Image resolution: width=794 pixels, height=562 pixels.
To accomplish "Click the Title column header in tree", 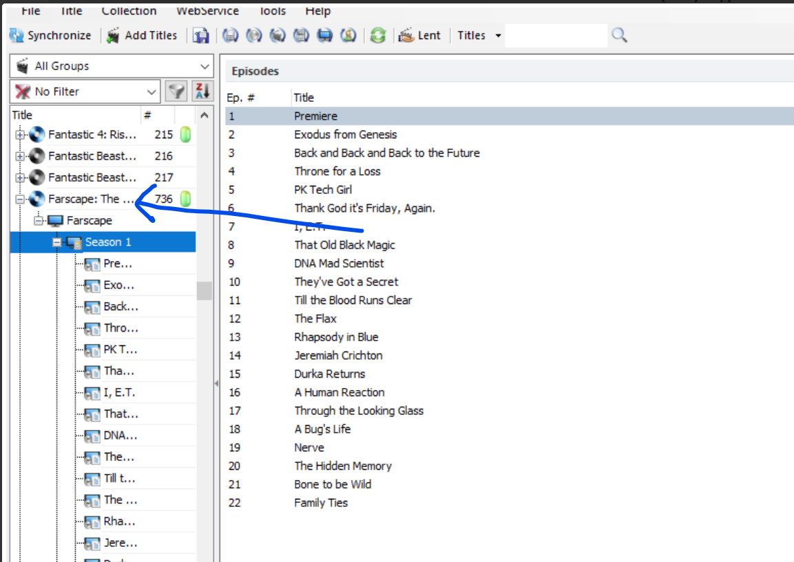I will coord(75,116).
